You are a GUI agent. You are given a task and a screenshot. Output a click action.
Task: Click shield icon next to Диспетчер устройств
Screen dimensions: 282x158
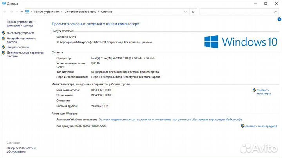(x=4, y=33)
